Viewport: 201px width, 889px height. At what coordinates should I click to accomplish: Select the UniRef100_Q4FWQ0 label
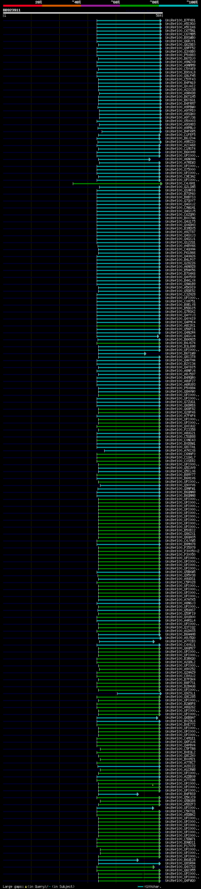180,881
